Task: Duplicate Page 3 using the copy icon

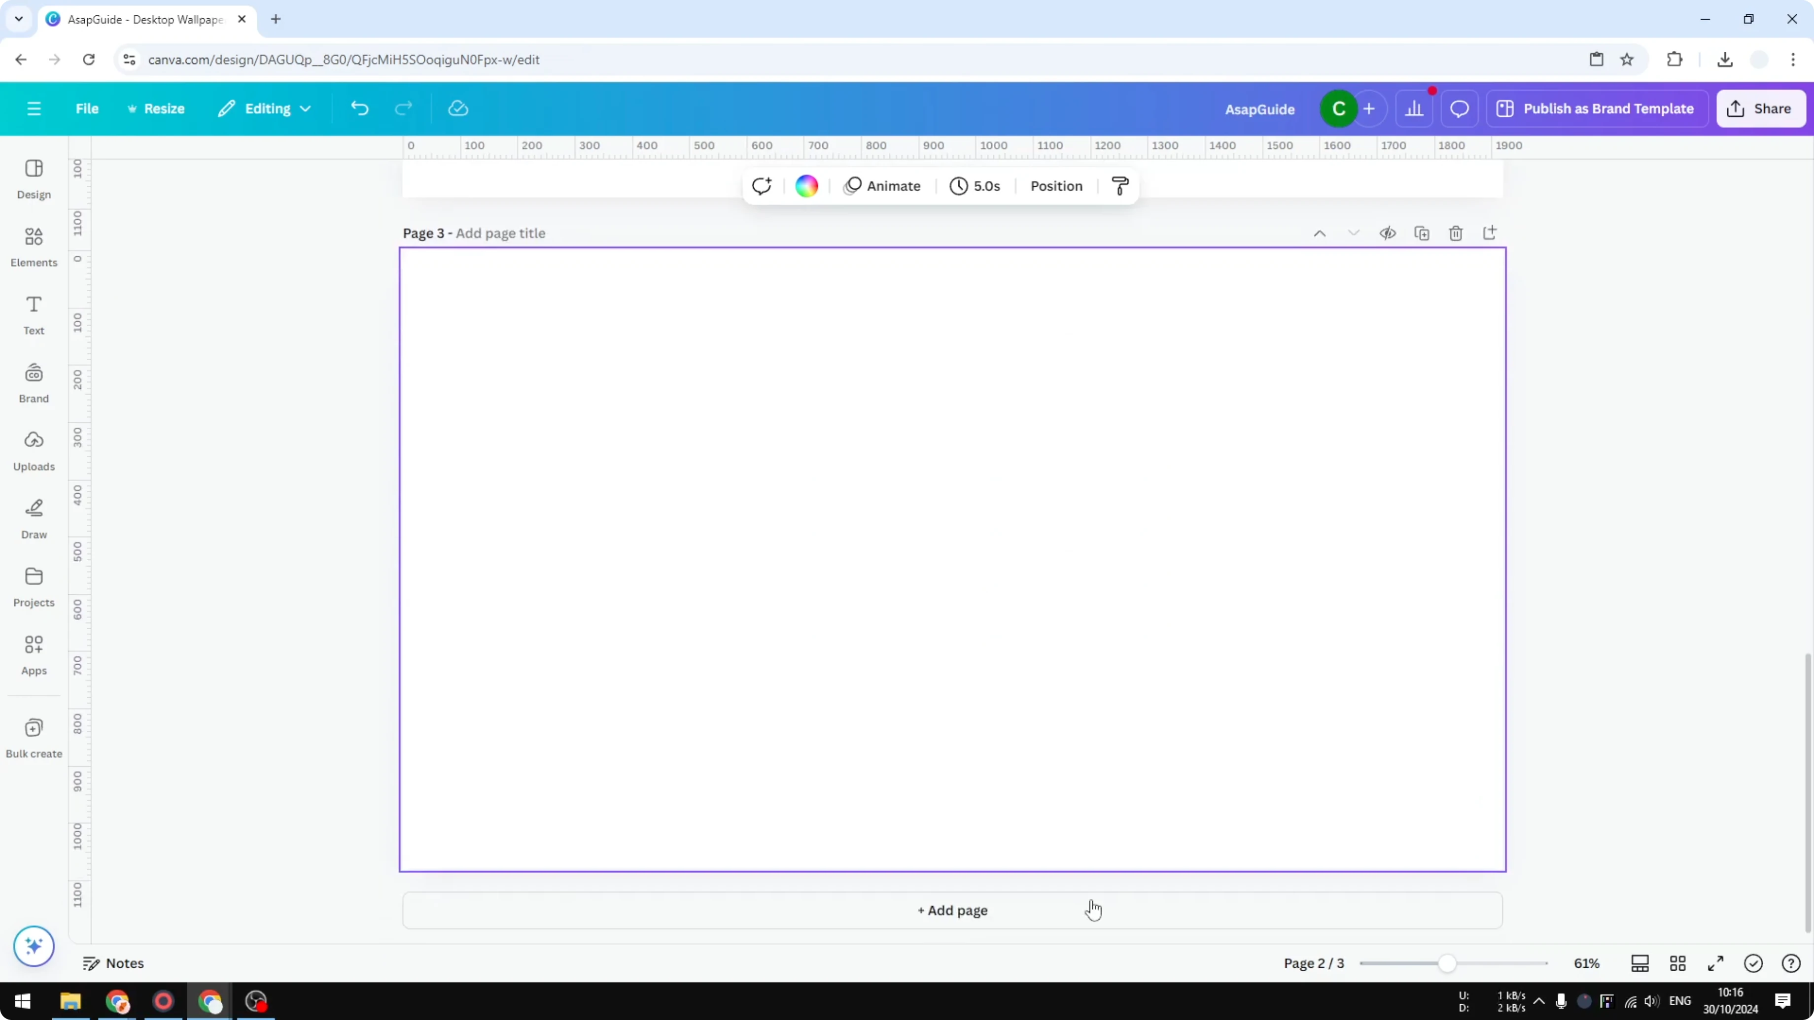Action: [1422, 233]
